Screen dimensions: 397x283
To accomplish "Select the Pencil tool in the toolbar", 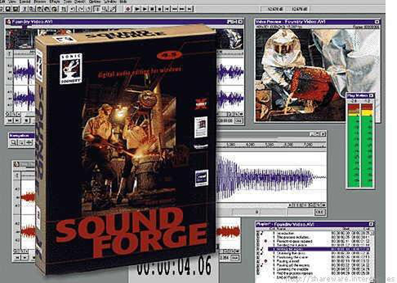I will (x=112, y=9).
